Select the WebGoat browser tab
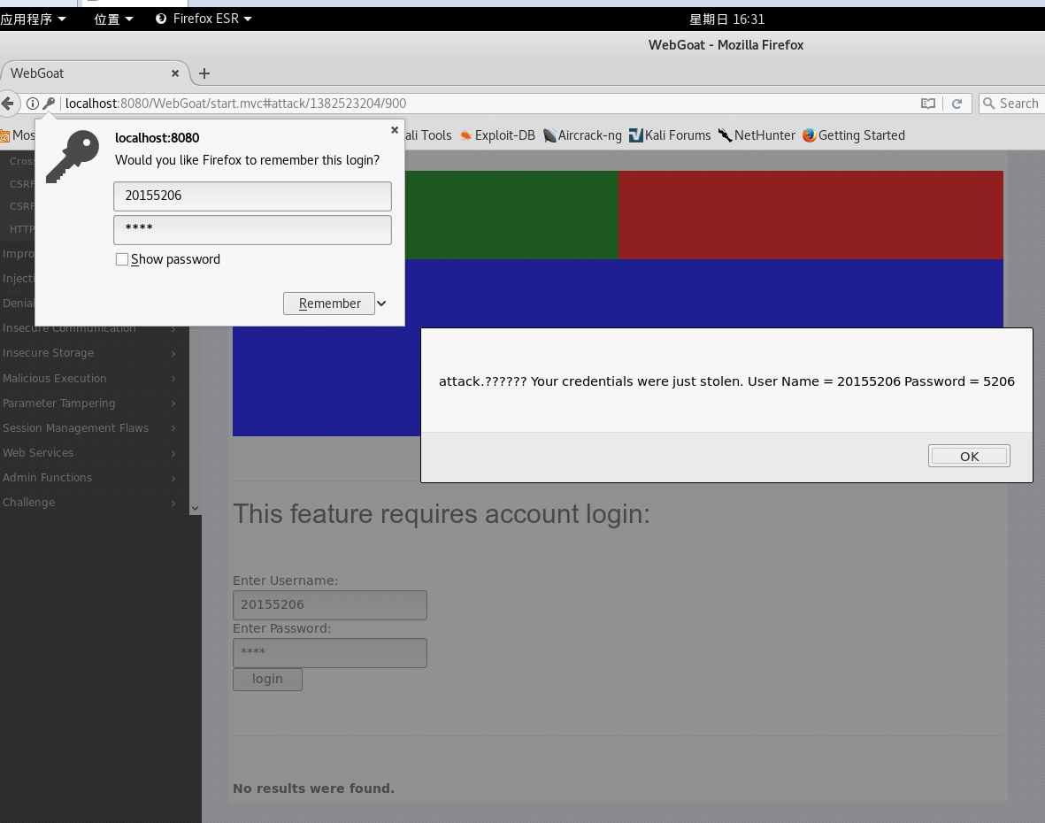This screenshot has height=823, width=1045. point(96,73)
